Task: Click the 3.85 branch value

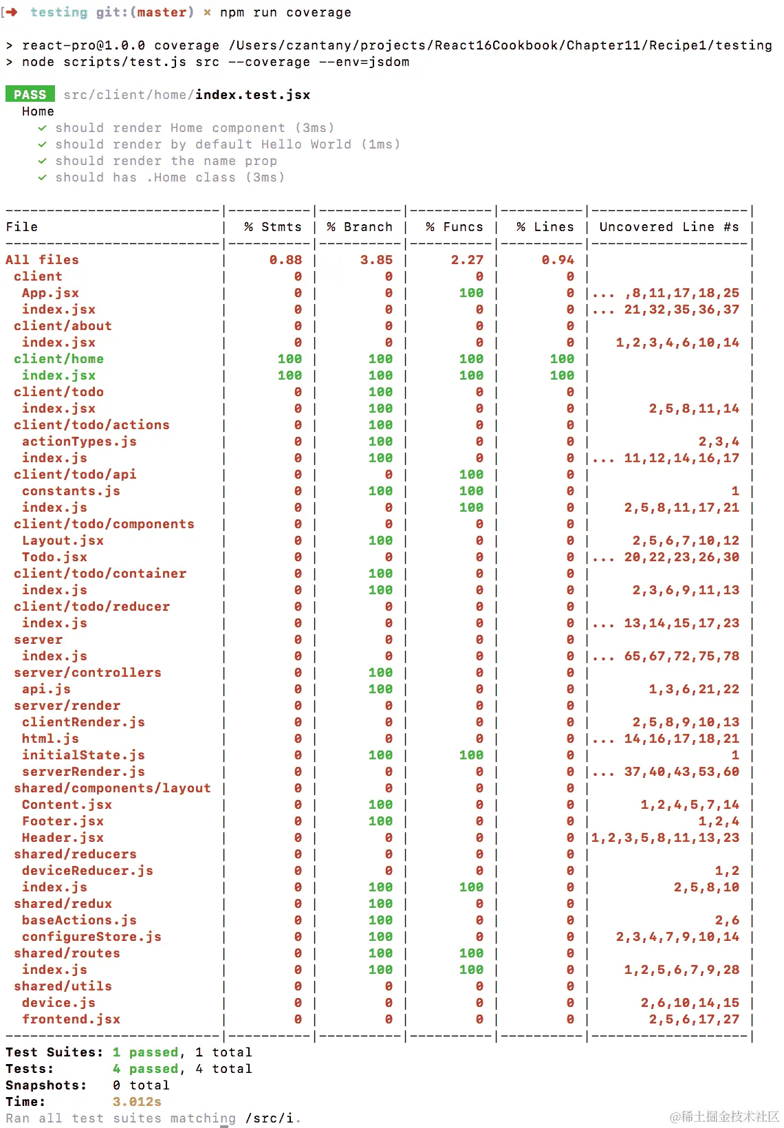Action: [376, 260]
